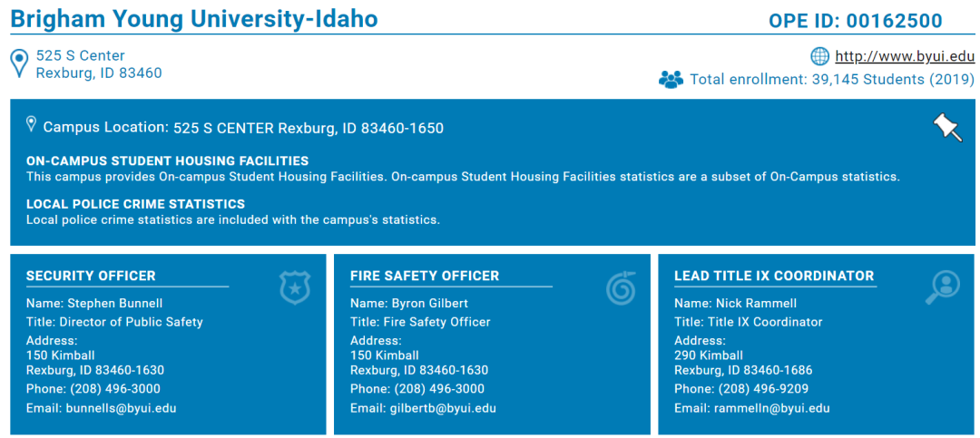The image size is (980, 438).
Task: Click the OPE ID: 00162500 text
Action: (x=855, y=21)
